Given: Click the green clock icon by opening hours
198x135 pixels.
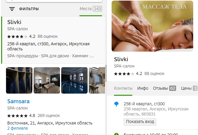Looking at the screenshot, I should tap(116, 134).
